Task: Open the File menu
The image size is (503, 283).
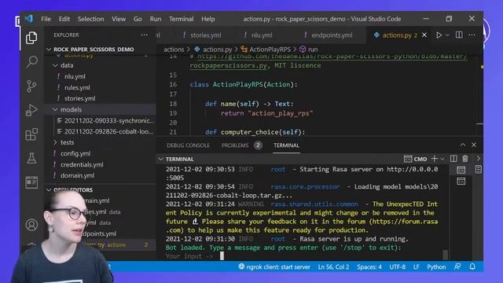Action: pyautogui.click(x=46, y=19)
